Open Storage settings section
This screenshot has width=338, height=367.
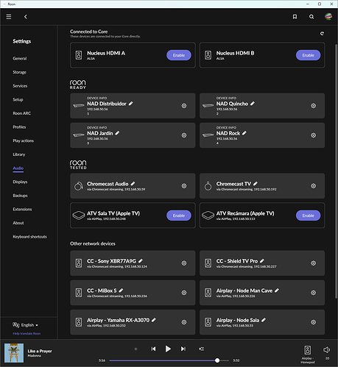pos(20,72)
